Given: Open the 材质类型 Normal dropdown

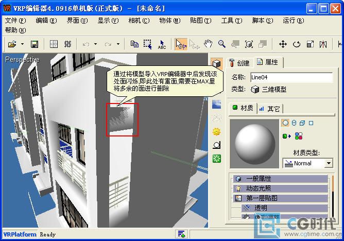Looking at the screenshot, I should click(308, 163).
